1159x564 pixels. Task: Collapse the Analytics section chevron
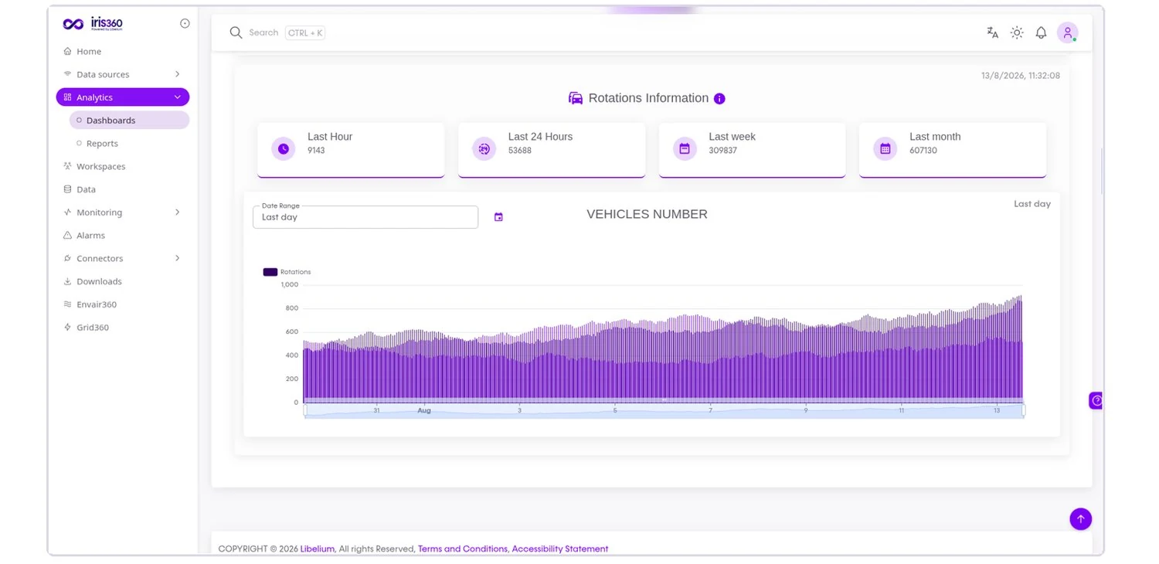(x=178, y=97)
